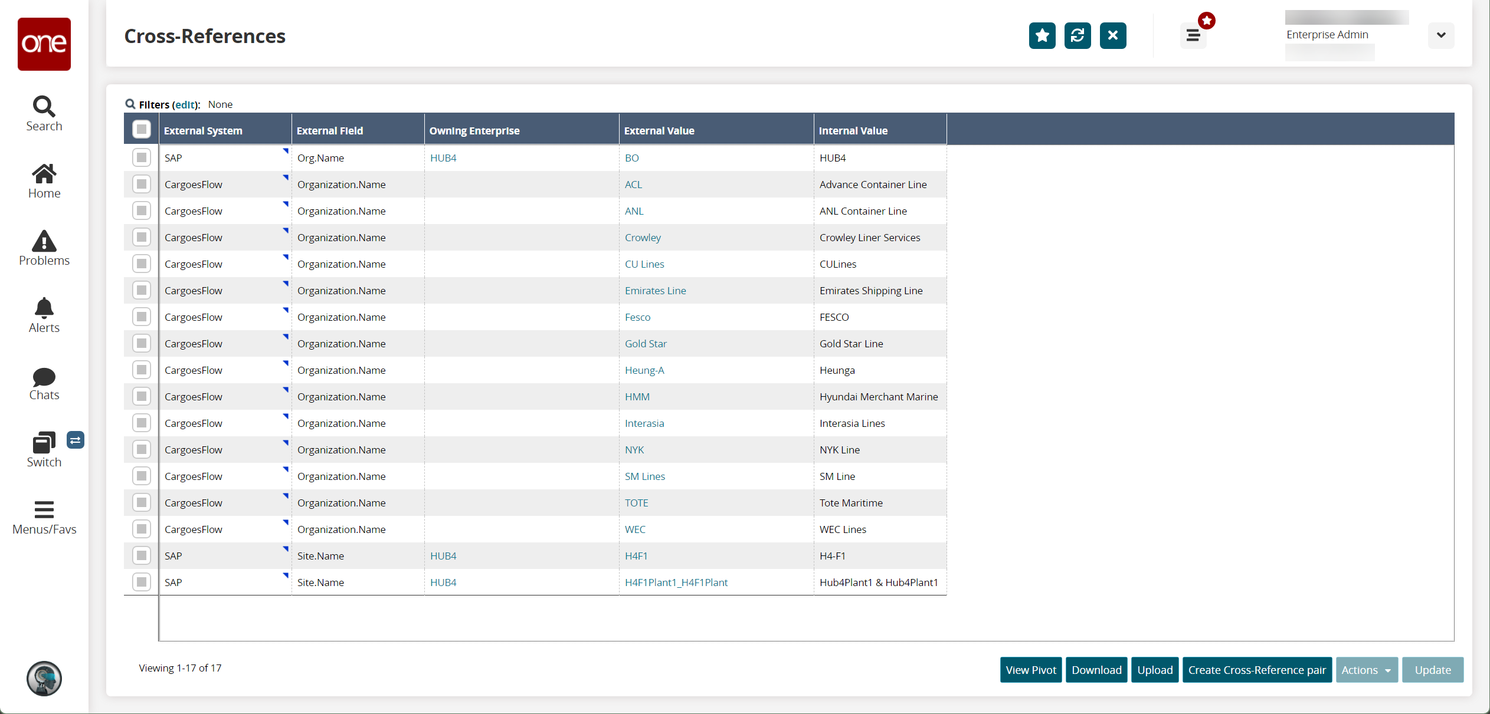The width and height of the screenshot is (1490, 714).
Task: Open the Actions dropdown button
Action: [x=1367, y=670]
